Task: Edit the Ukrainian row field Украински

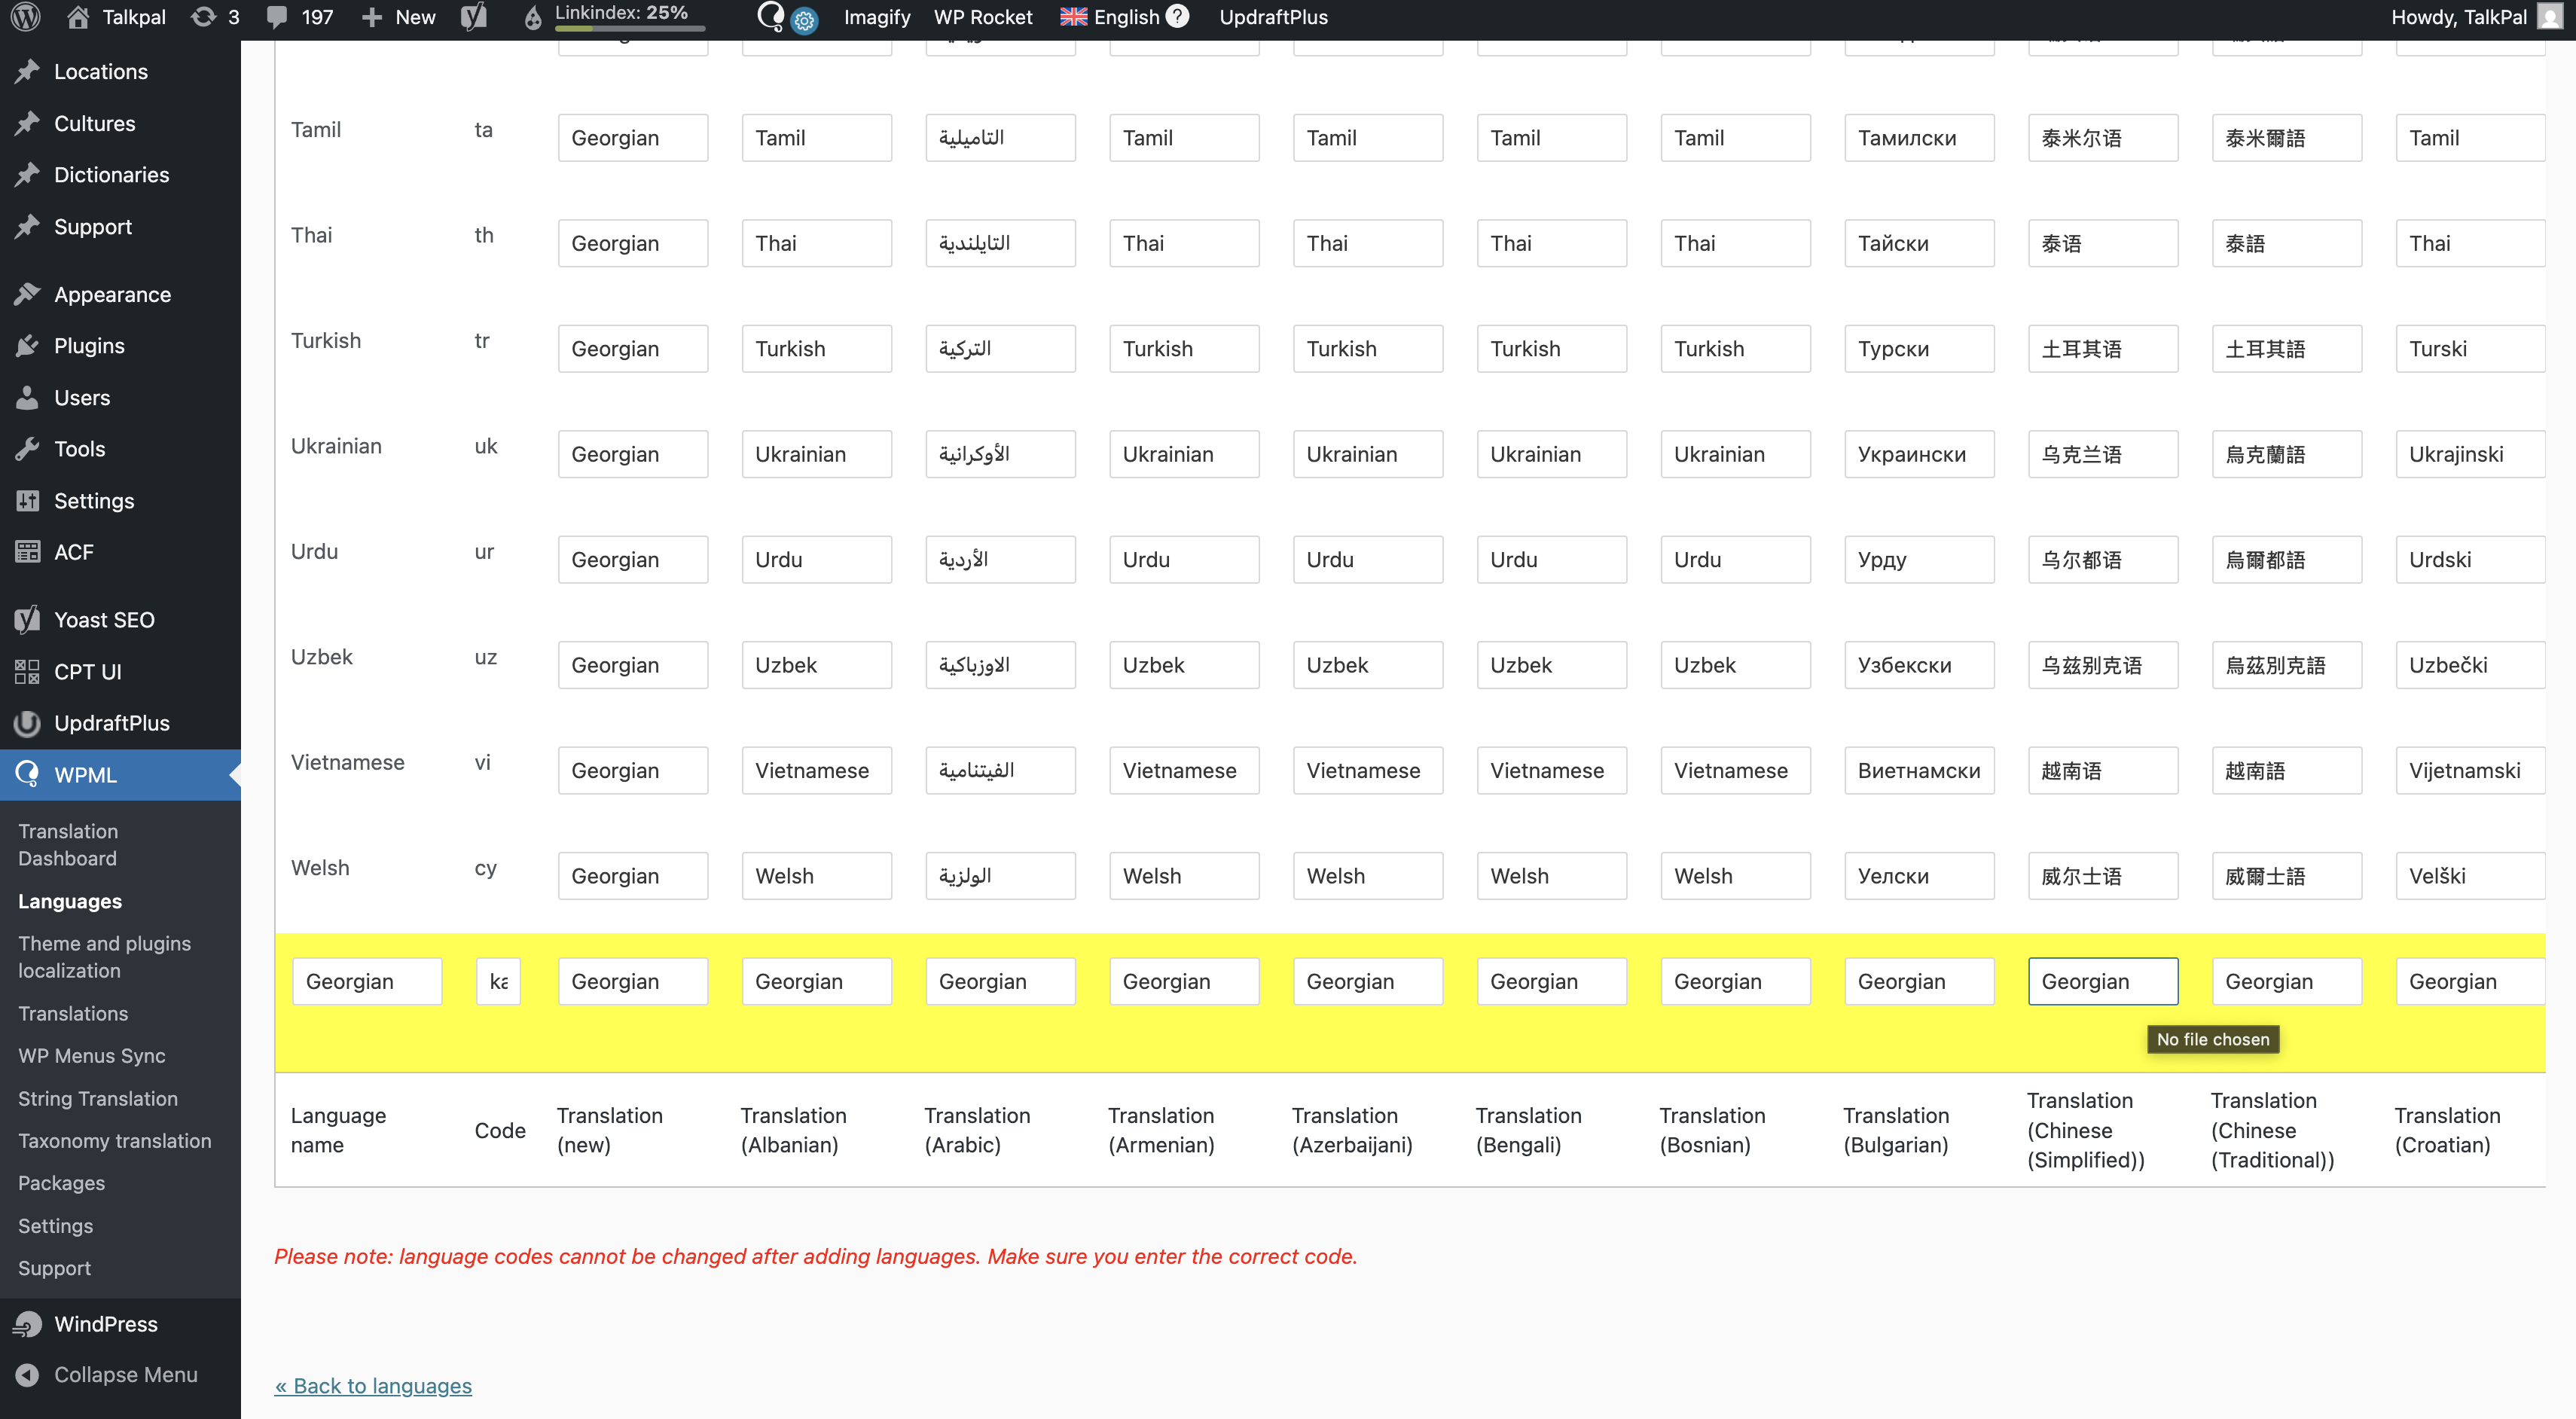Action: point(1919,454)
